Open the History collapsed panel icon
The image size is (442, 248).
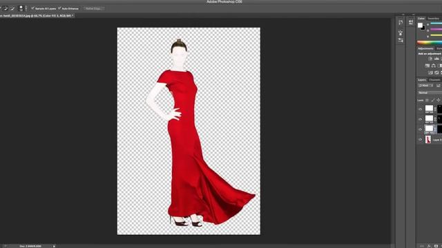pos(401,23)
